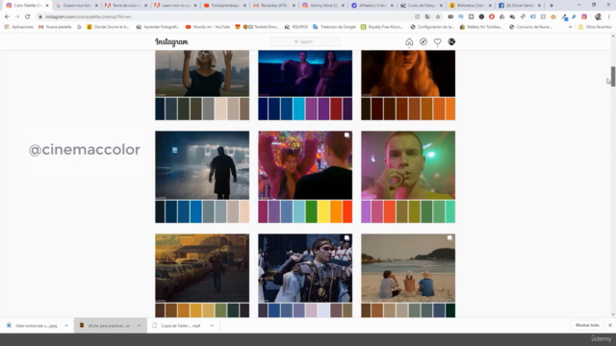
Task: Open Chrome three-dot menu
Action: 609,17
